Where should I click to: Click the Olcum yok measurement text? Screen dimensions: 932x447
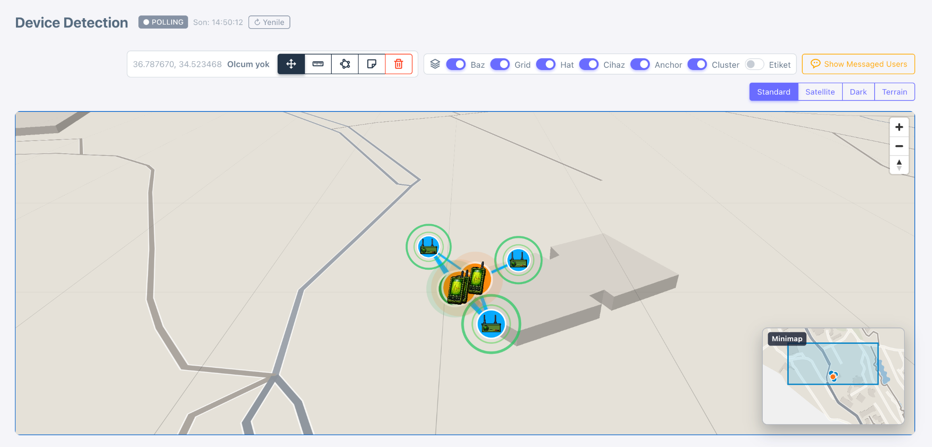point(248,64)
